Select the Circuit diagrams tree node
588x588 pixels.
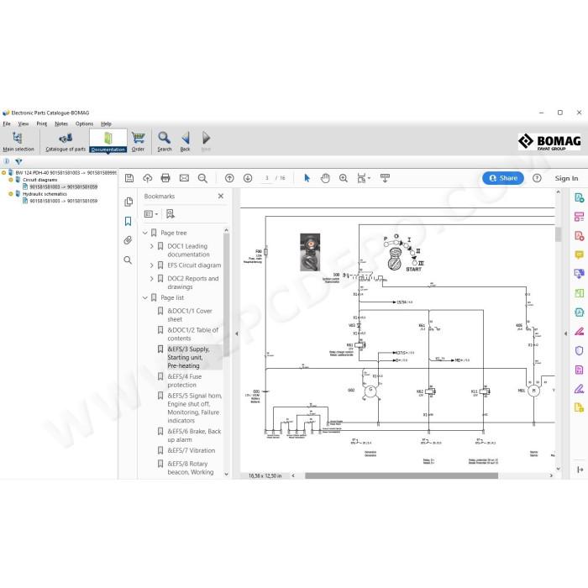coord(40,180)
